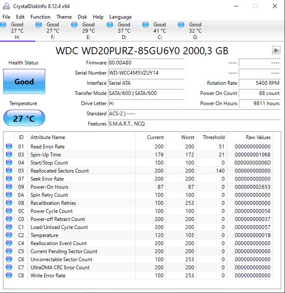Click raw value 0000000001B for Temperature

click(252, 235)
